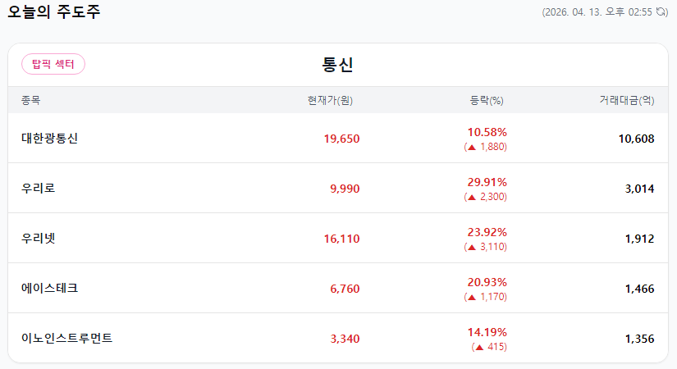
Task: Click the 통신 sector title
Action: pos(337,65)
